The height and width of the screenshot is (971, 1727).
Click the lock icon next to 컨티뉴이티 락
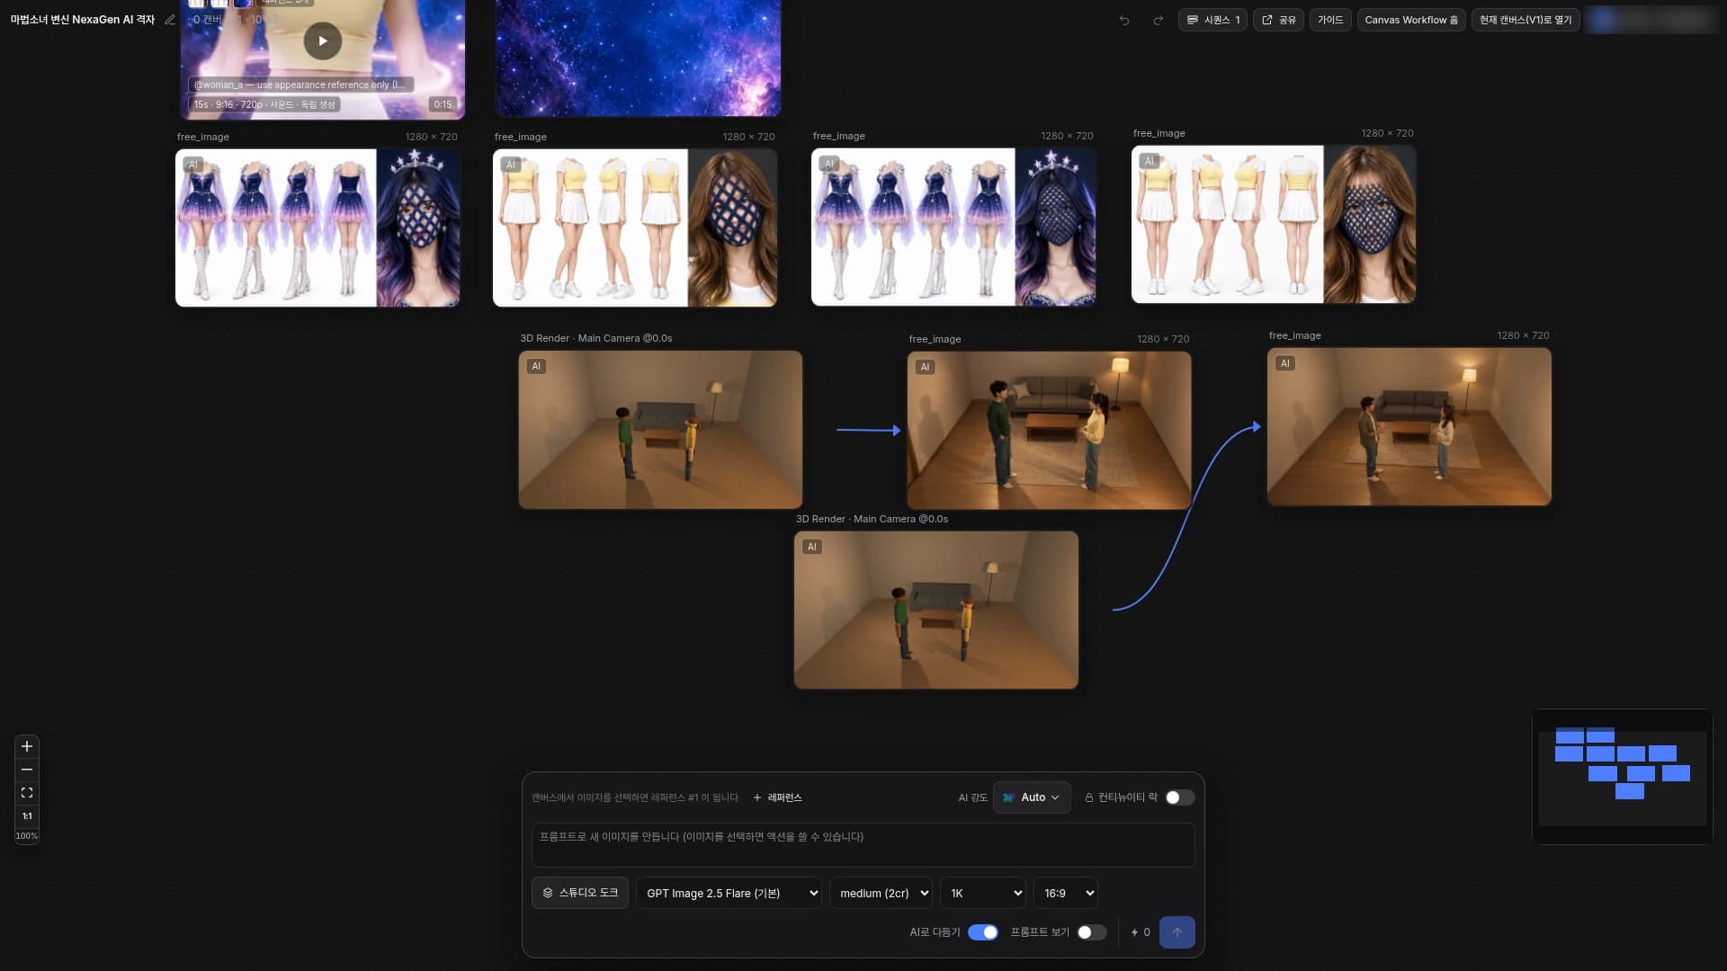(1089, 798)
